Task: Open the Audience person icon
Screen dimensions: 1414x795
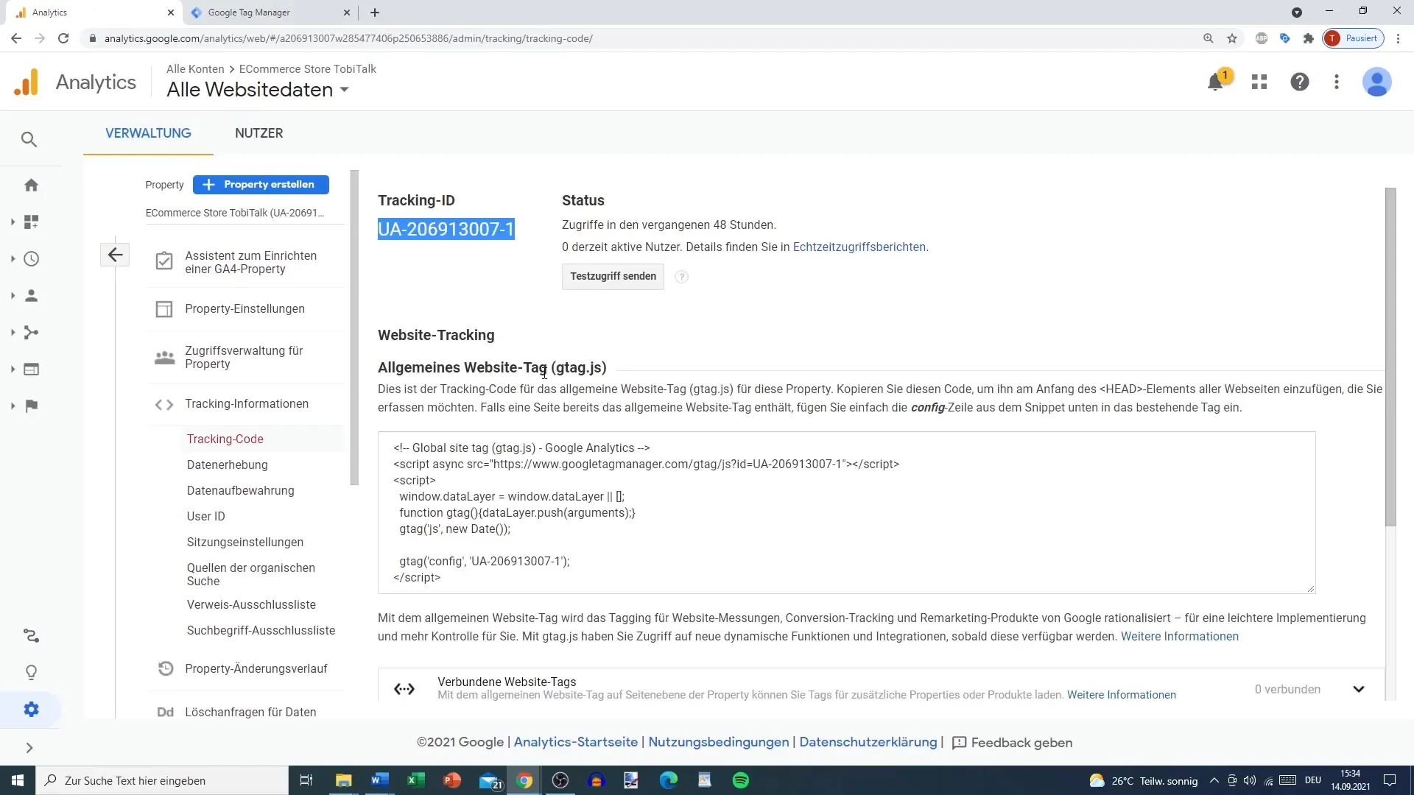Action: 31,295
